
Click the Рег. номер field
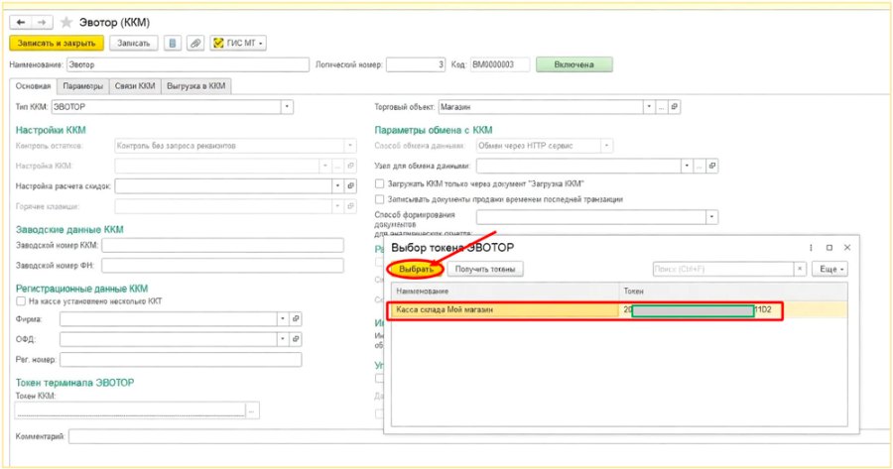pyautogui.click(x=181, y=359)
